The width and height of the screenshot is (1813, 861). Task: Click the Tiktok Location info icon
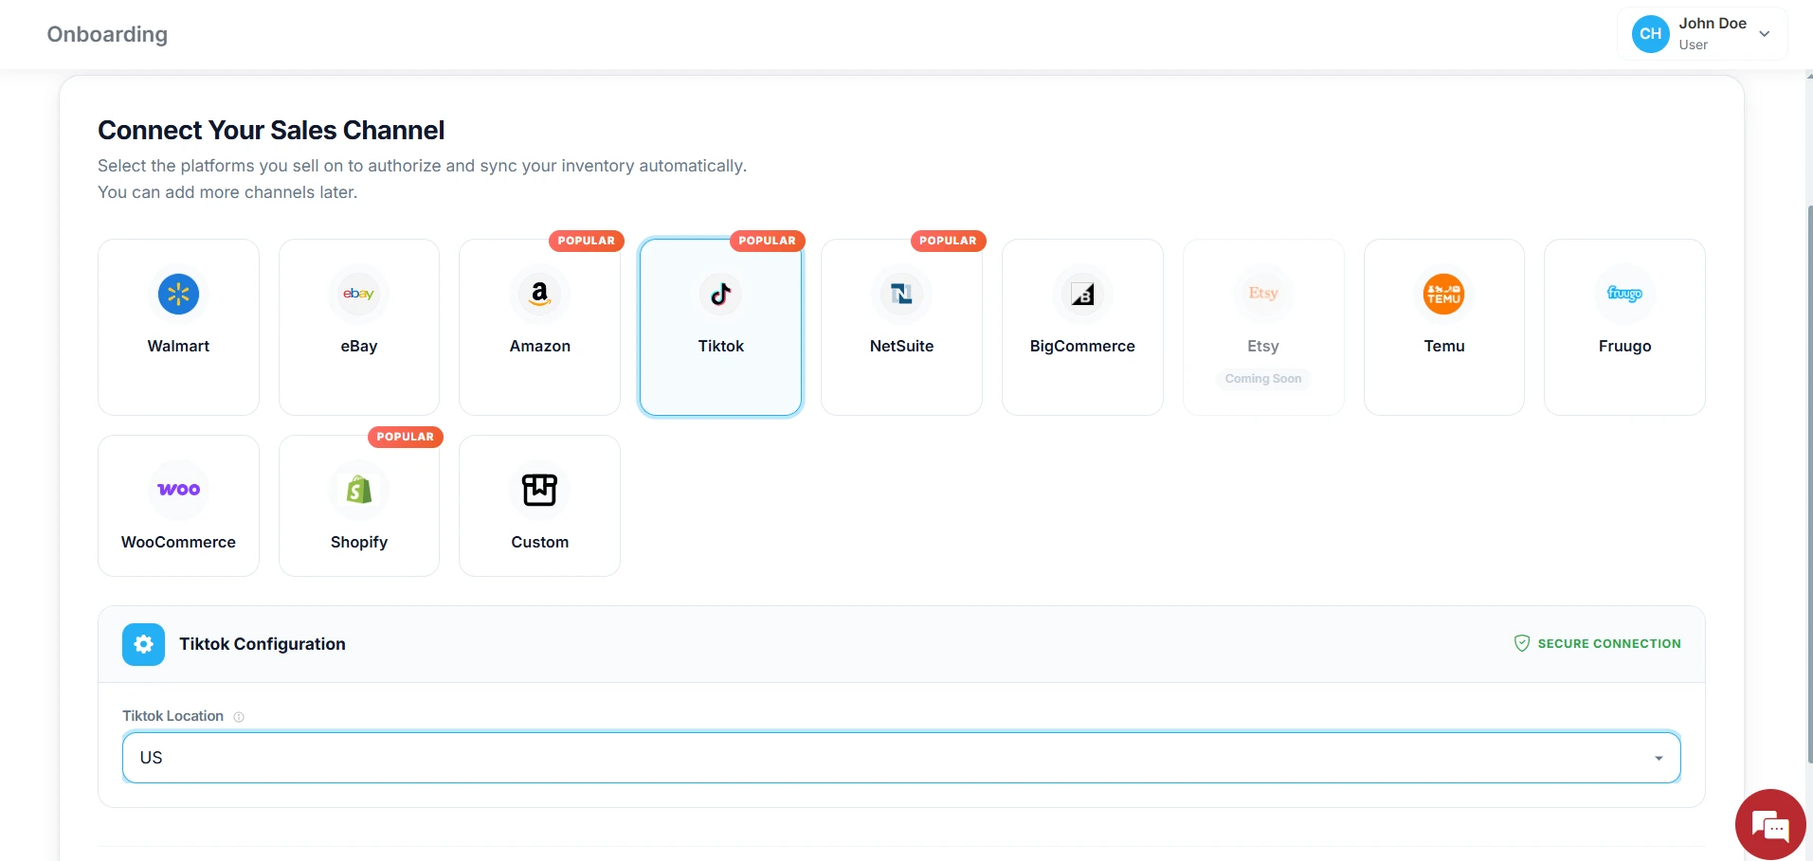[x=239, y=717]
